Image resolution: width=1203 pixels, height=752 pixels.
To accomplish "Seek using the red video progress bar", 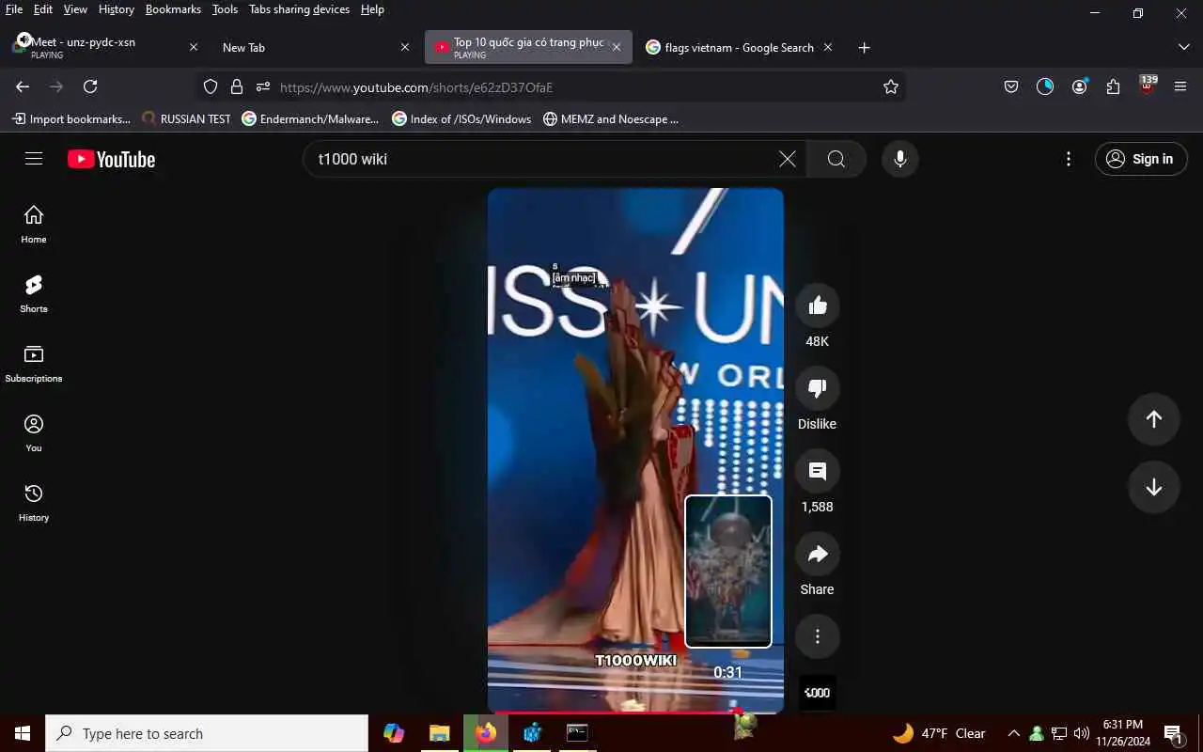I will click(635, 713).
